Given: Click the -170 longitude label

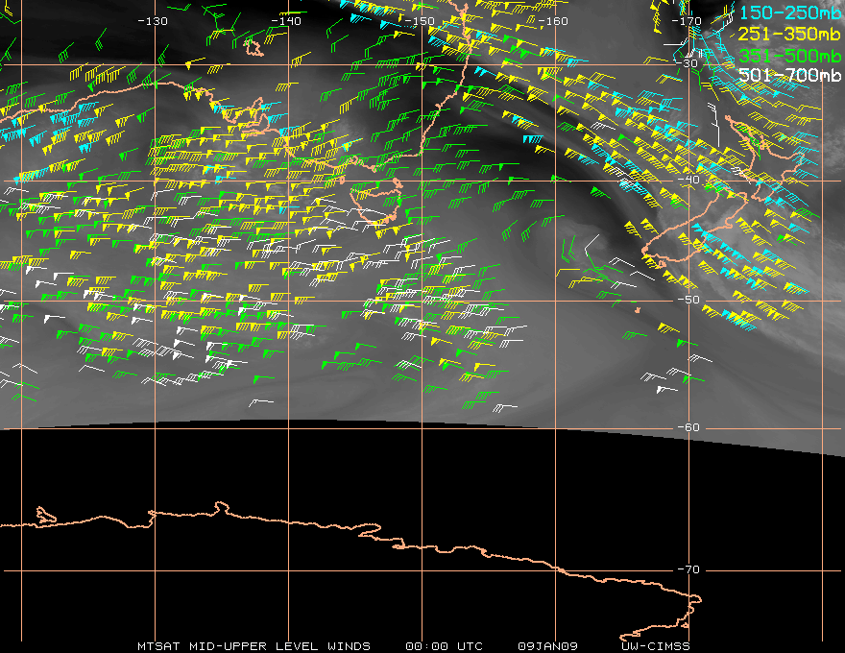Looking at the screenshot, I should coord(686,21).
